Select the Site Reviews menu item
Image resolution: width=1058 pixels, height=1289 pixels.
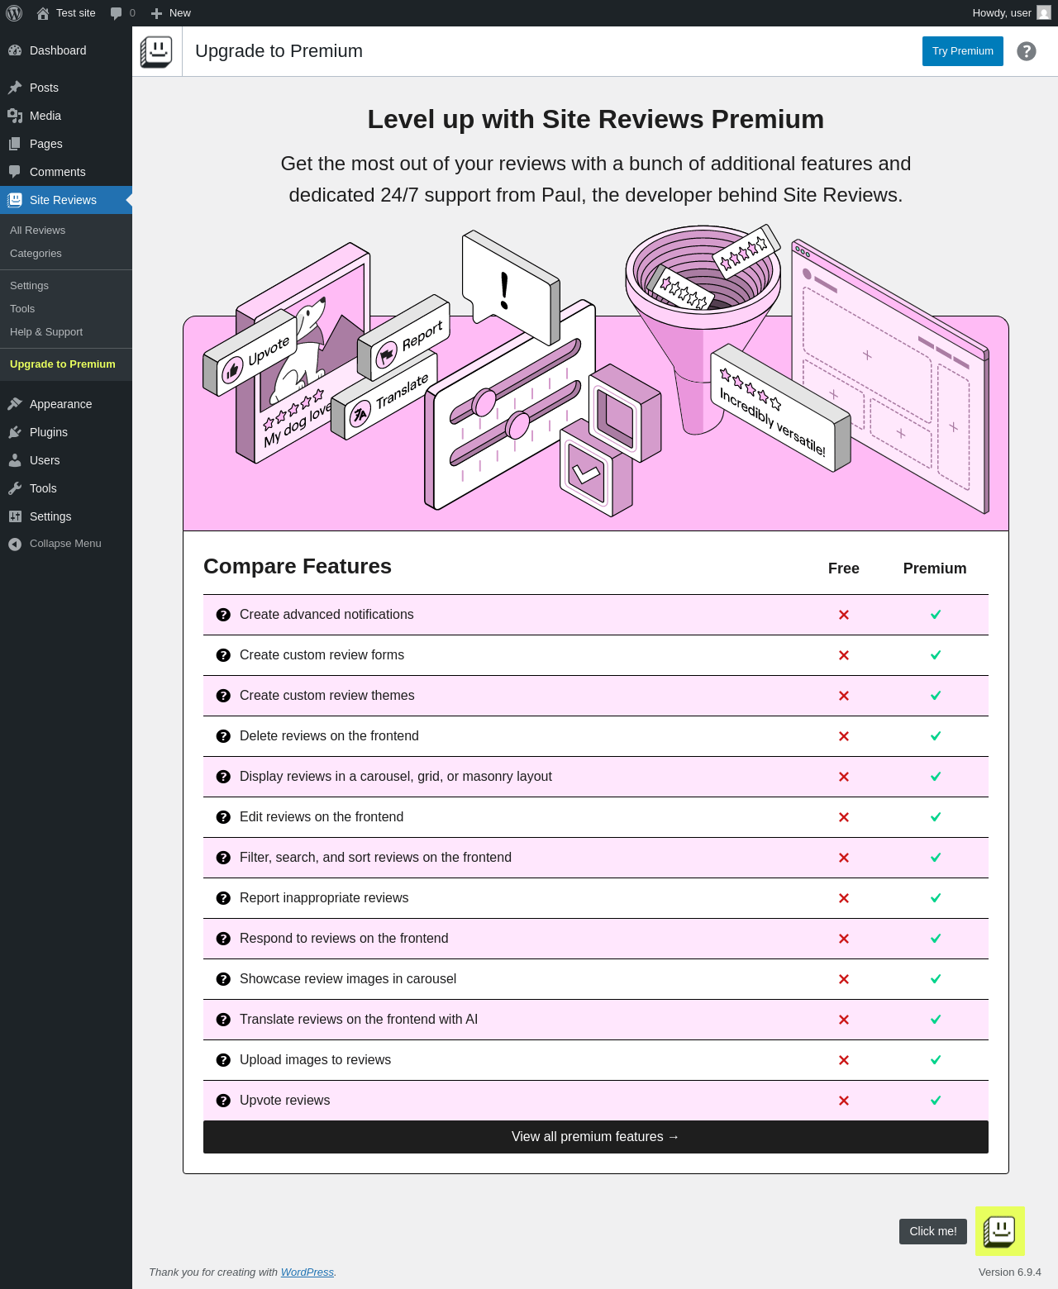tap(66, 200)
